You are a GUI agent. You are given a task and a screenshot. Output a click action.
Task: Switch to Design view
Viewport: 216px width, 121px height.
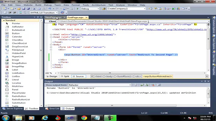52,76
